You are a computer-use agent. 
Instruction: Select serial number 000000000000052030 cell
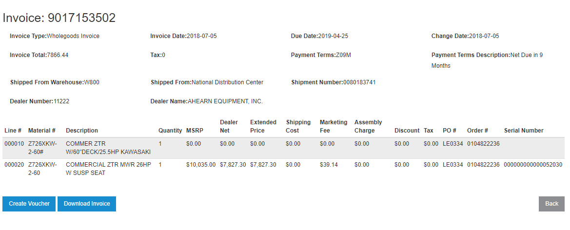tap(533, 165)
